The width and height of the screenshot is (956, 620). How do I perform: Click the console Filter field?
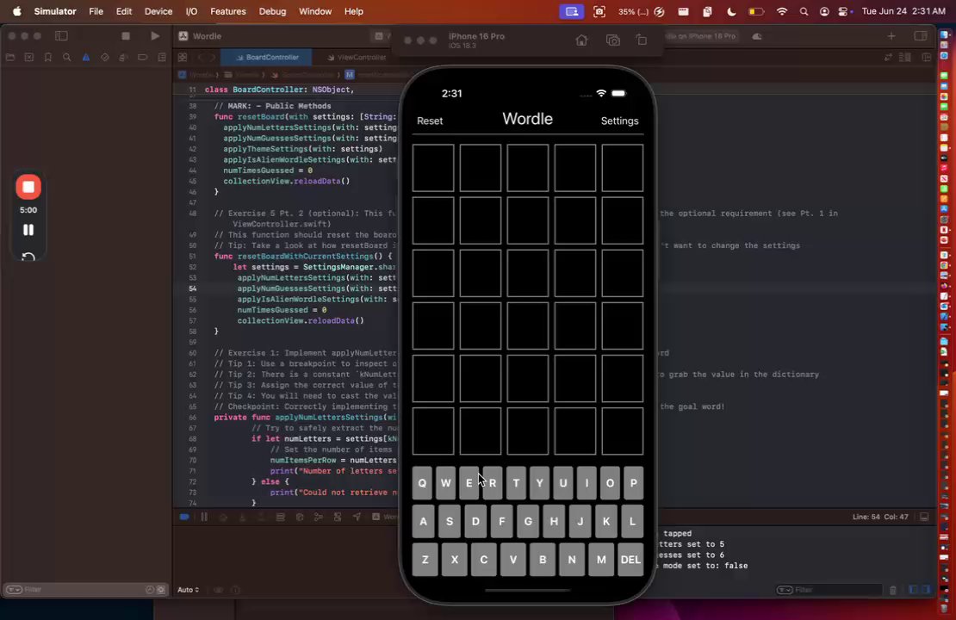click(x=829, y=590)
